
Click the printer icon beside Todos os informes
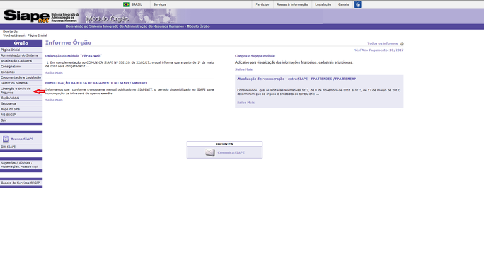(401, 44)
